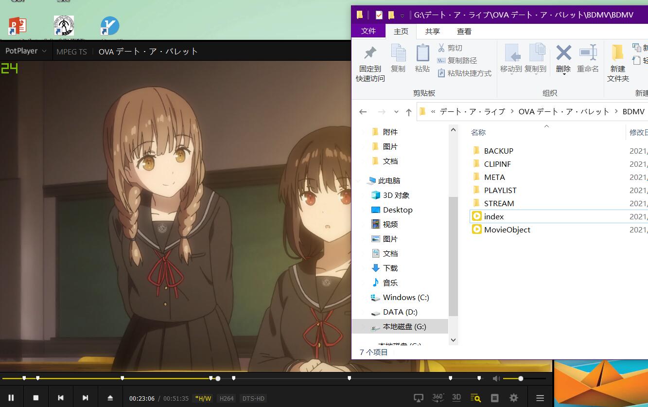Click the 剪切 scissors button
The height and width of the screenshot is (407, 648).
(x=450, y=48)
